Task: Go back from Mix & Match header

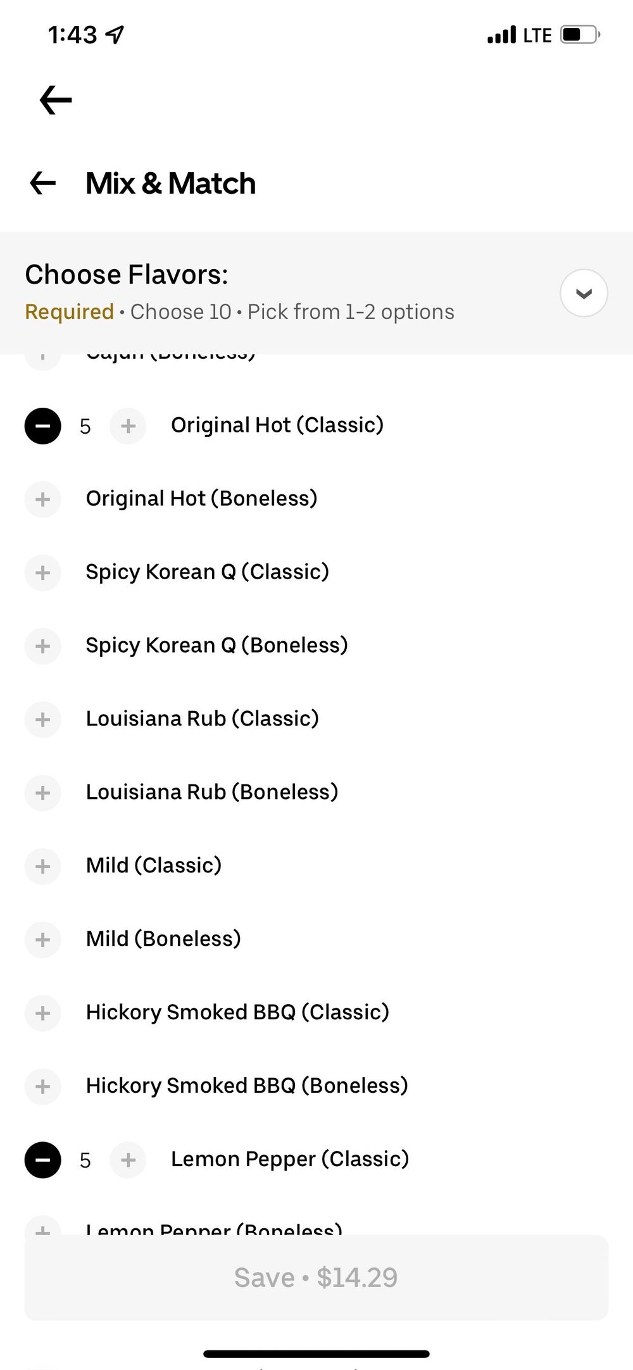Action: click(43, 184)
